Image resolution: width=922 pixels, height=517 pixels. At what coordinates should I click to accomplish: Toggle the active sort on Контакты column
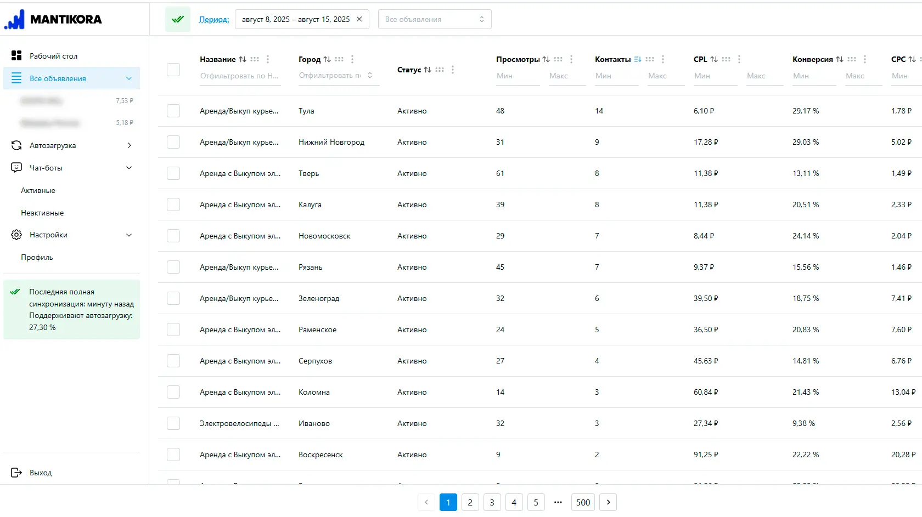pos(638,59)
